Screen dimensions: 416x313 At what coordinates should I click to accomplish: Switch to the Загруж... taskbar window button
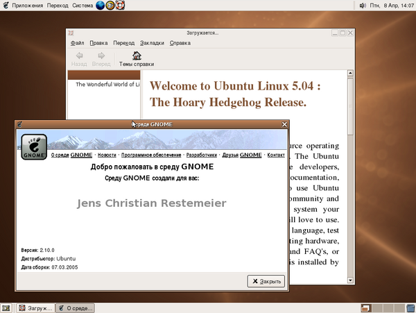pyautogui.click(x=35, y=307)
